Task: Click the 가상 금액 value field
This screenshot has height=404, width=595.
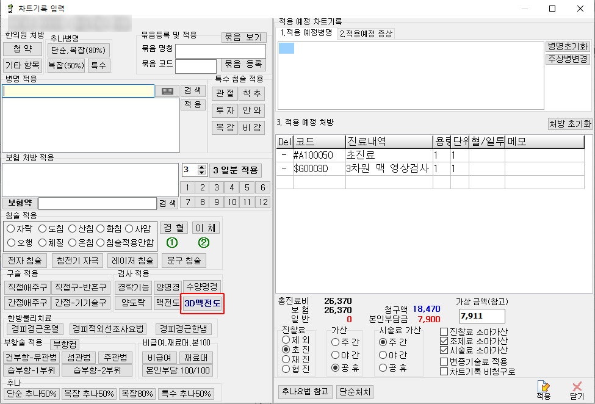Action: tap(481, 316)
